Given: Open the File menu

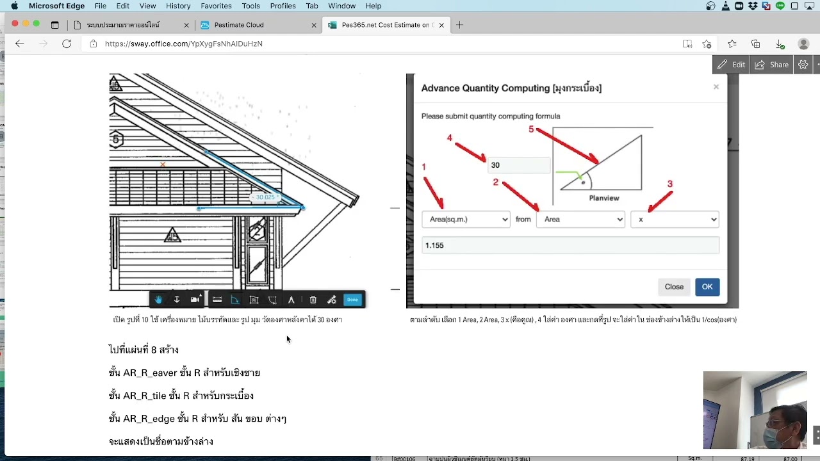Looking at the screenshot, I should (101, 6).
